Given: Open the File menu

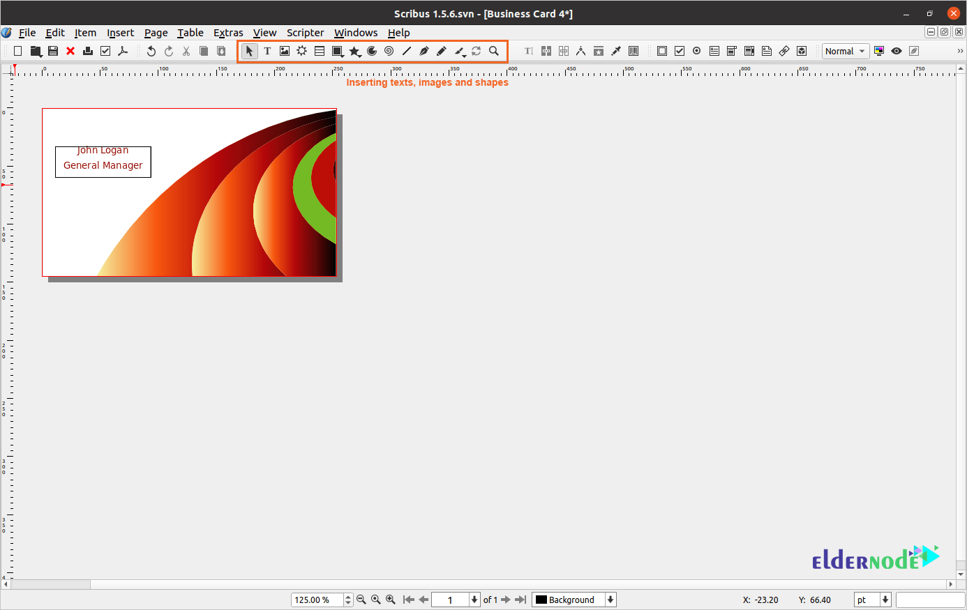Looking at the screenshot, I should (x=27, y=33).
